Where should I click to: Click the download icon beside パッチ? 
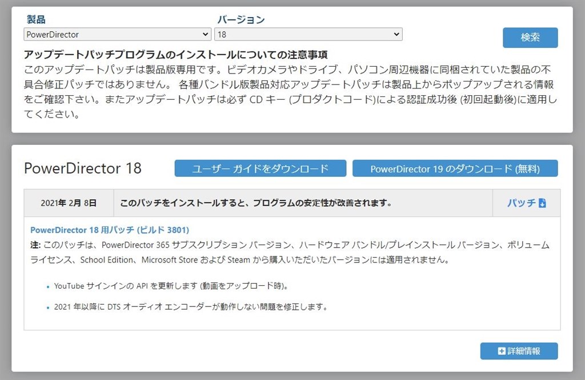(x=543, y=203)
